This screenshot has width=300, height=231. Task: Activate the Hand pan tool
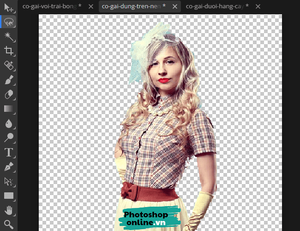point(9,210)
